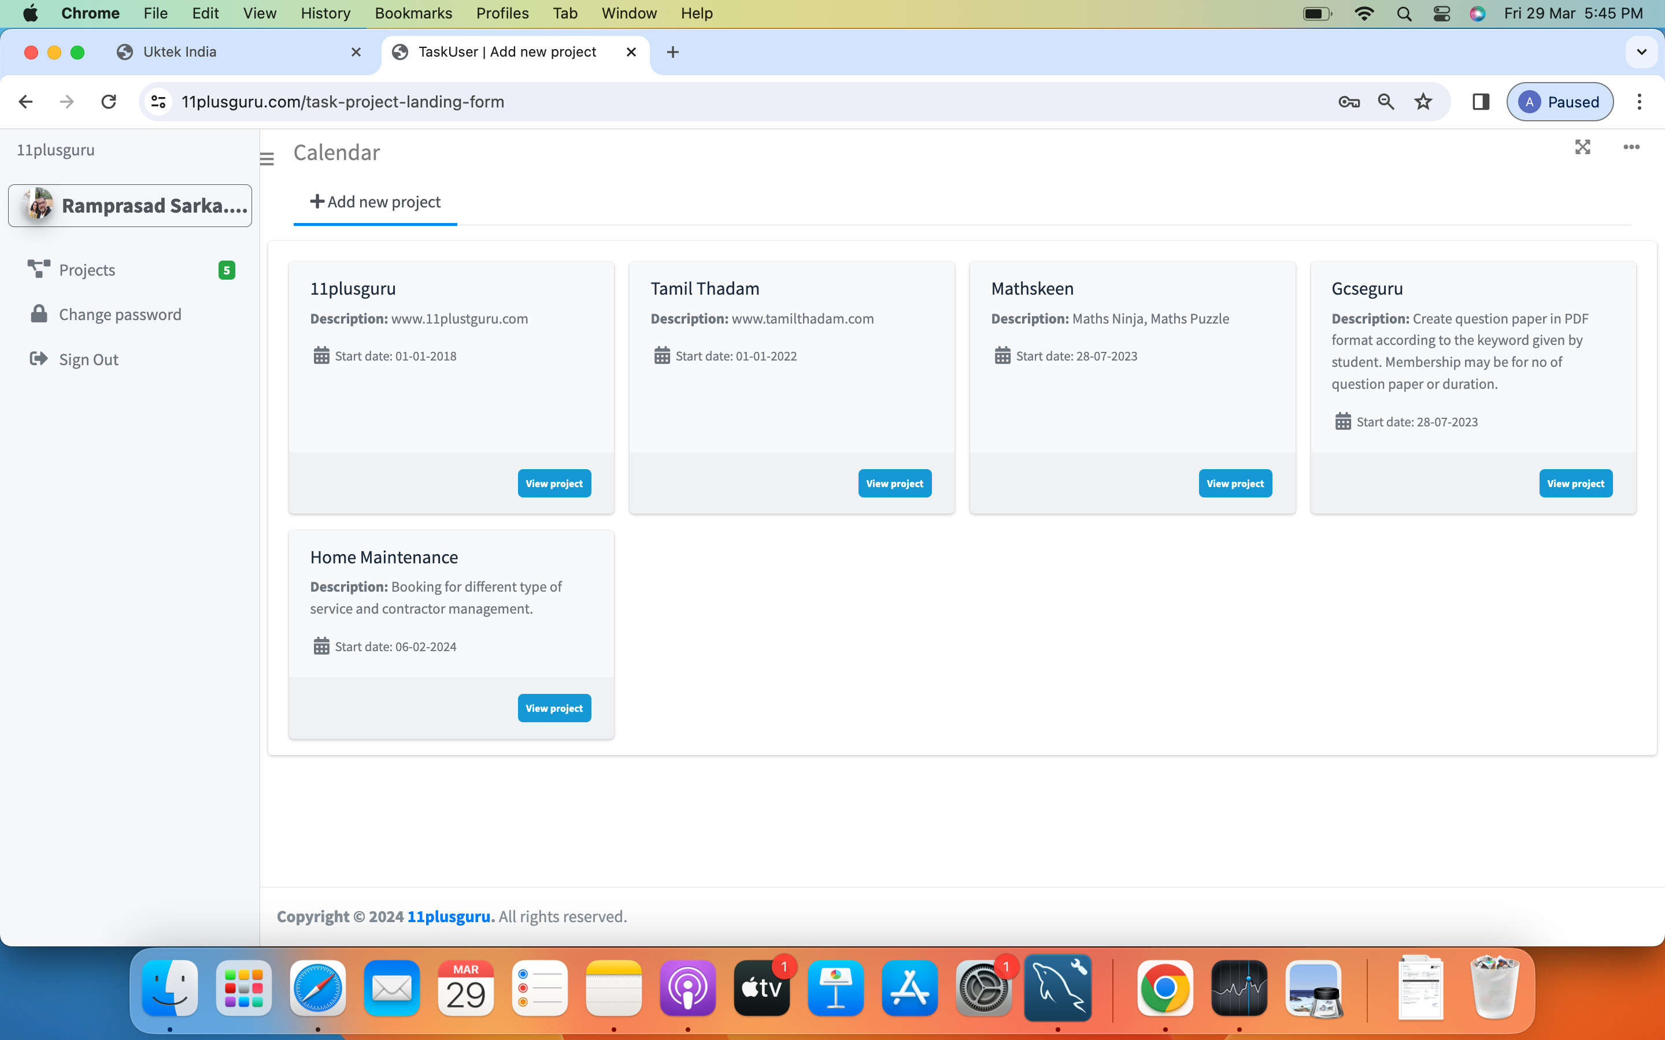View the Home Maintenance project

point(554,708)
